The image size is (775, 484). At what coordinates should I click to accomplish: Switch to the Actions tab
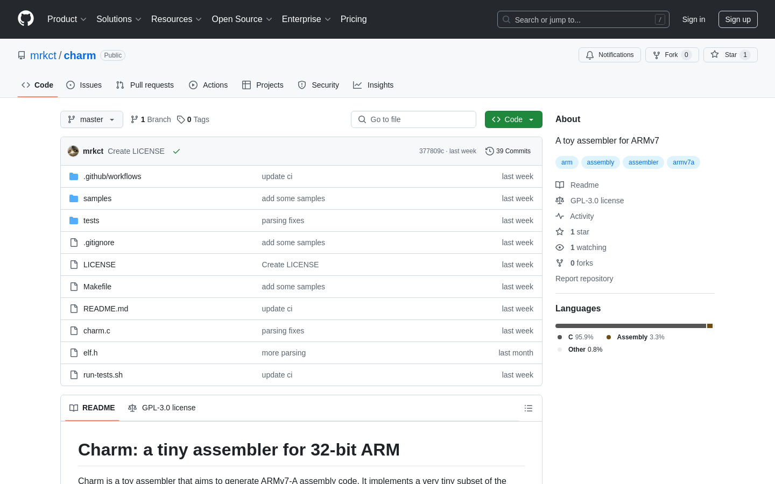[x=208, y=85]
